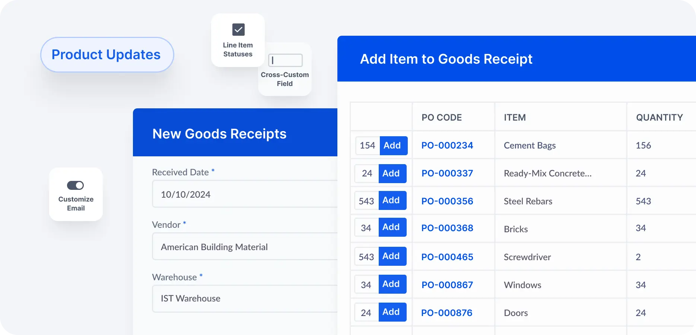Add the Cement Bags row item
Image resolution: width=696 pixels, height=335 pixels.
click(x=393, y=146)
